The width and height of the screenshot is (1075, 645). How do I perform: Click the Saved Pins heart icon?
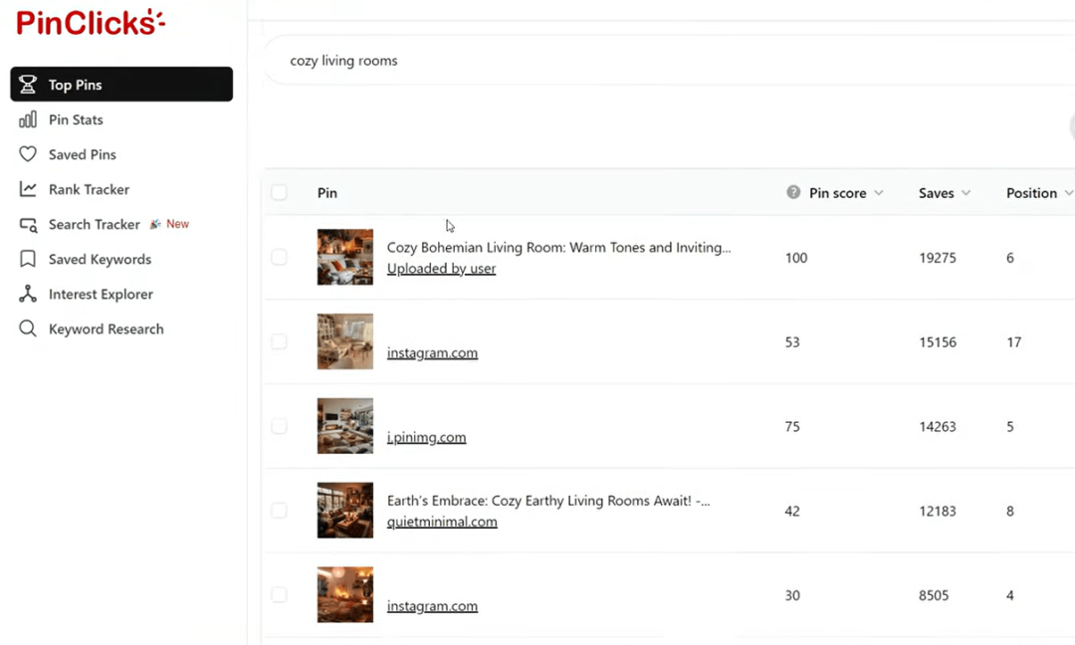28,154
